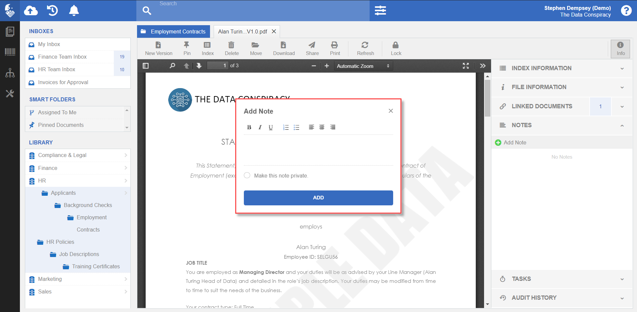
Task: Open Invoices for Approval inbox
Action: pos(78,82)
